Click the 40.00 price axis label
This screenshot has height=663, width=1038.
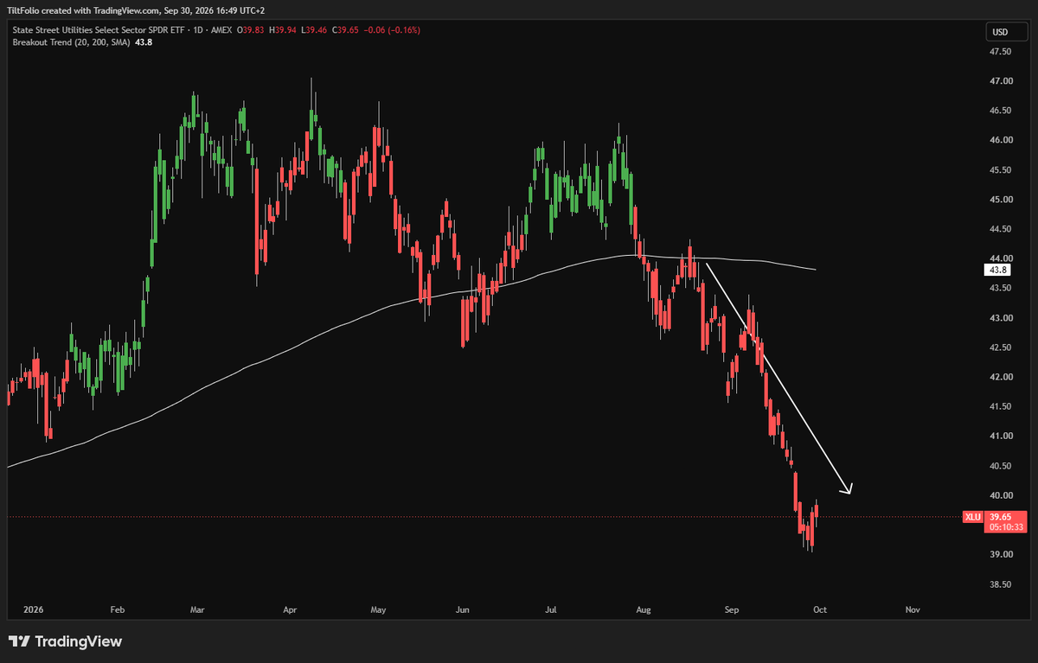(x=1001, y=495)
